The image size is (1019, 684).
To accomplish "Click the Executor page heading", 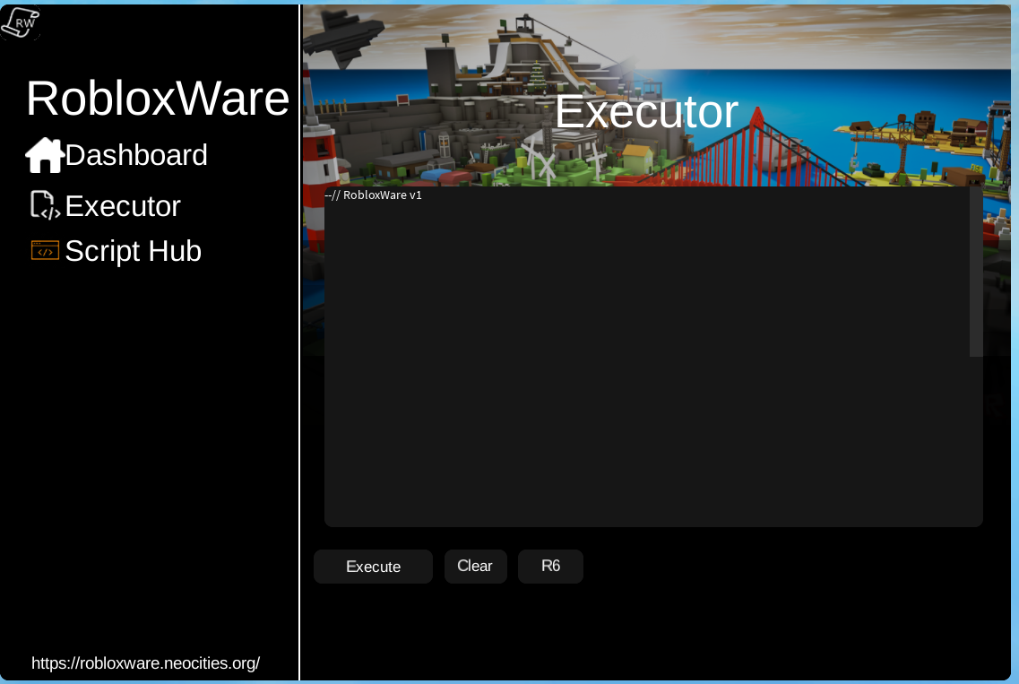I will 647,112.
